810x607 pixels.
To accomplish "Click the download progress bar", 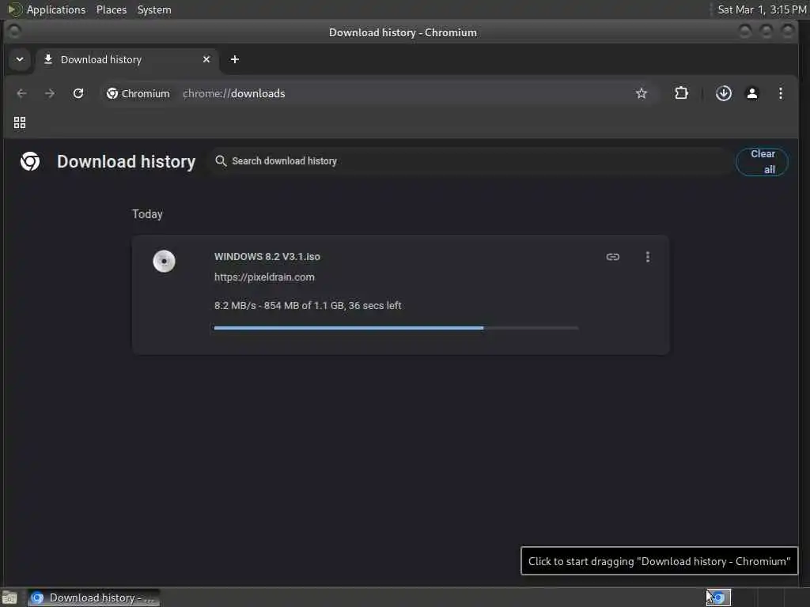I will [x=396, y=328].
